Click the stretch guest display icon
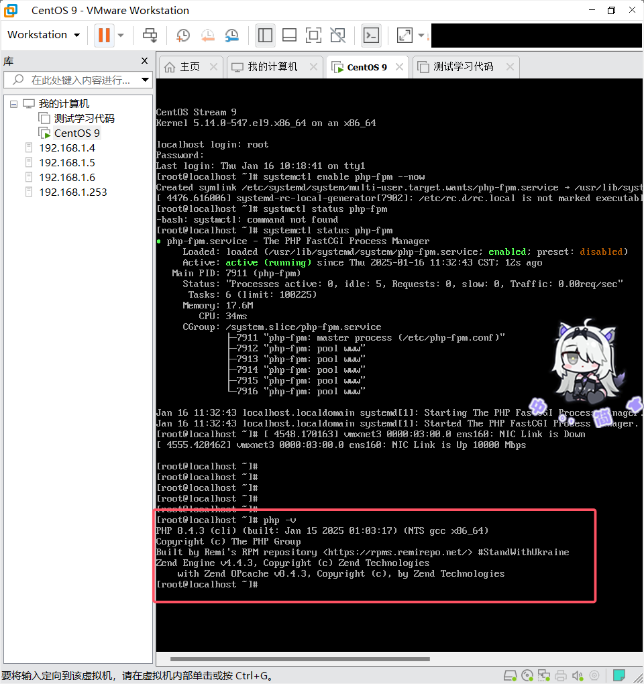The width and height of the screenshot is (644, 684). coord(405,35)
